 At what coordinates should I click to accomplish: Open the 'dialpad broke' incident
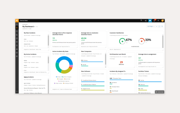(27, 44)
